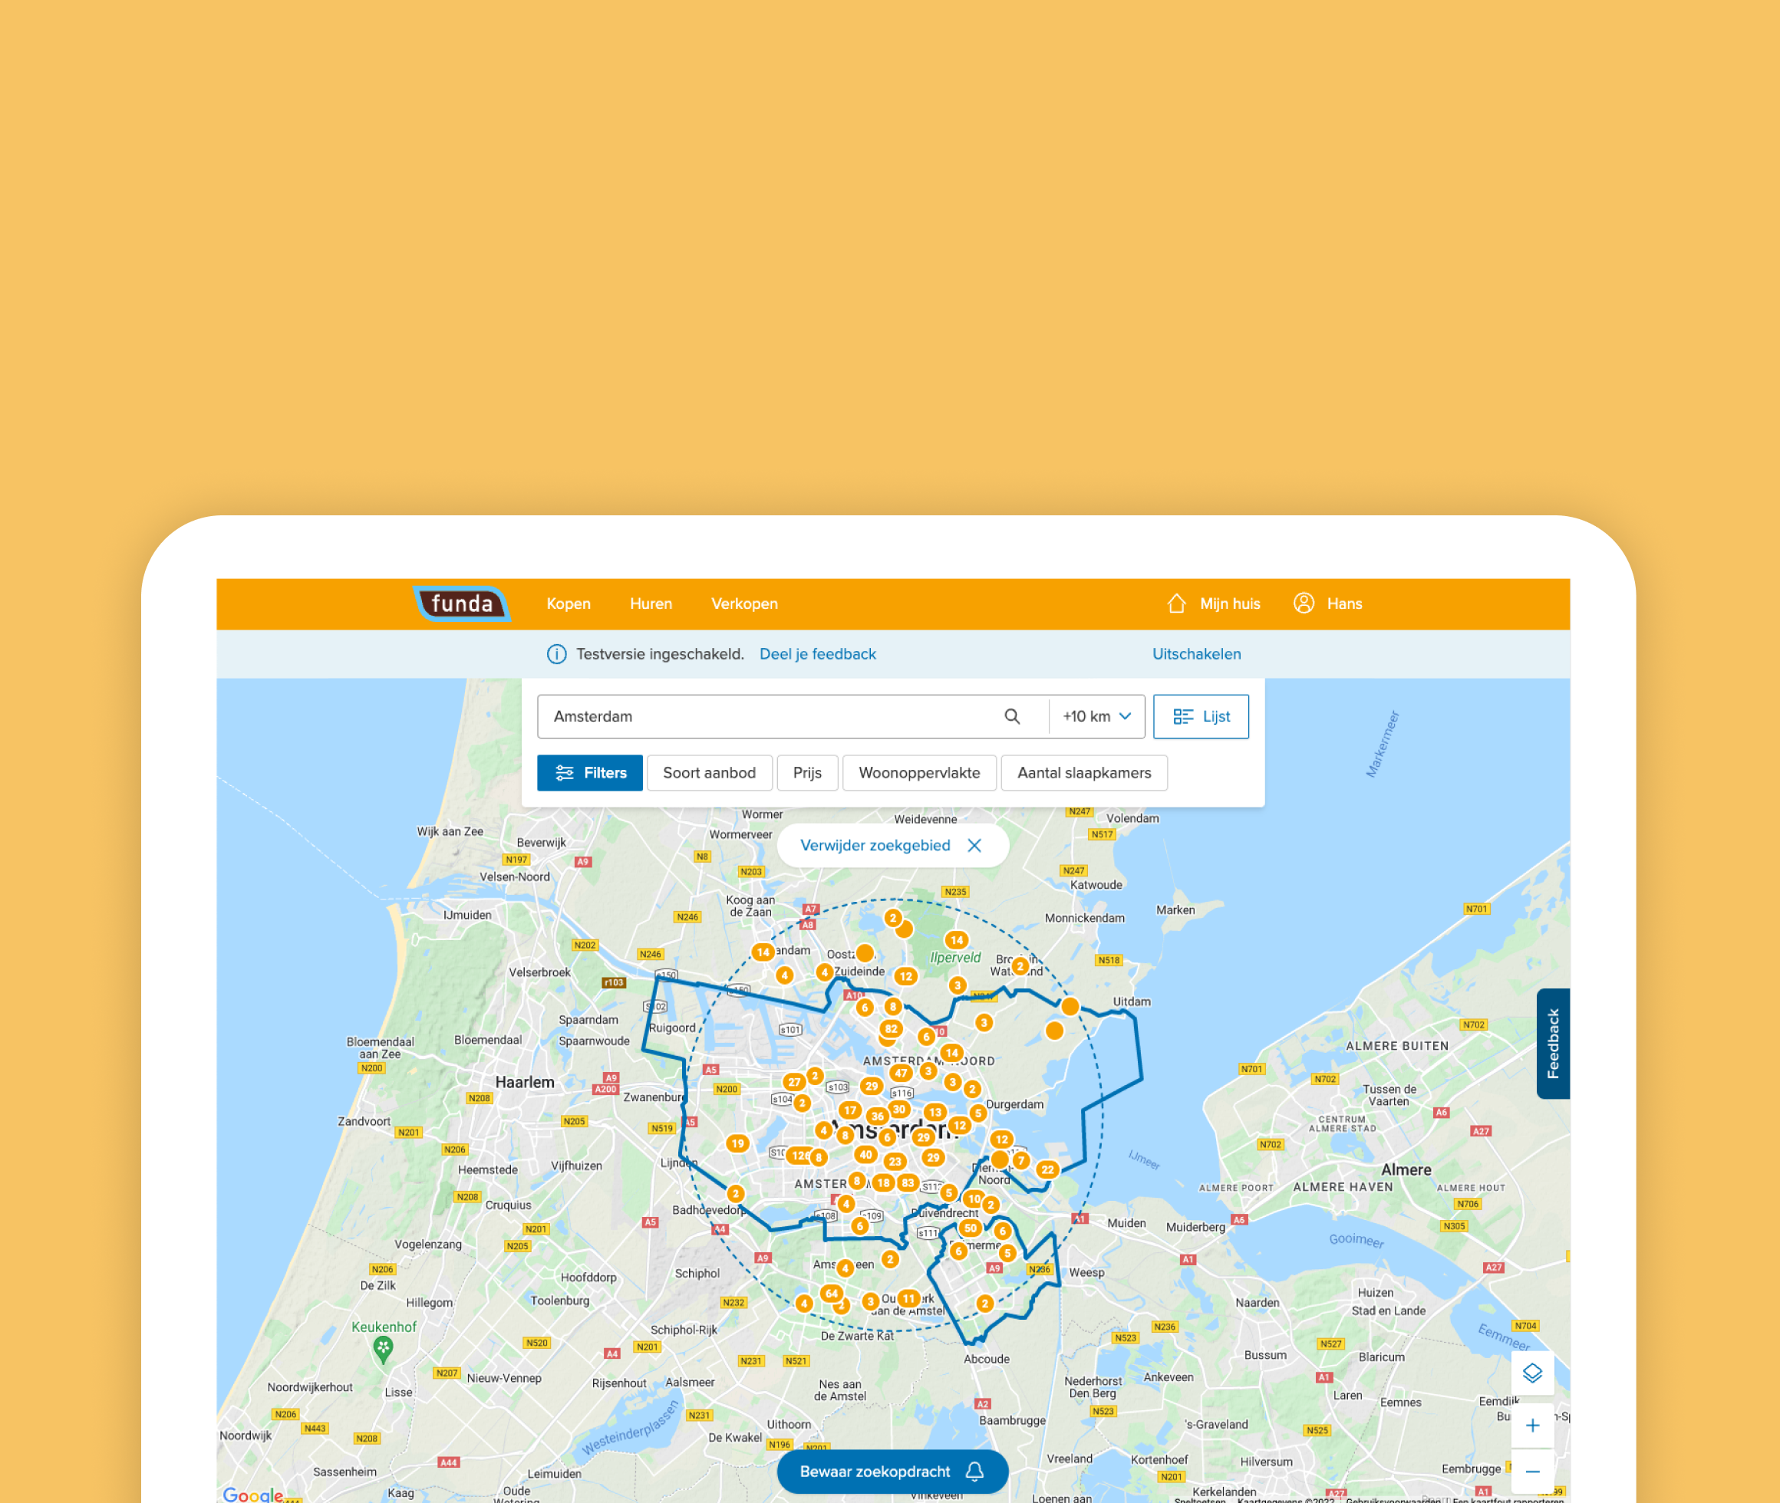1780x1503 pixels.
Task: Click the Keukenhof map pin
Action: 383,1348
